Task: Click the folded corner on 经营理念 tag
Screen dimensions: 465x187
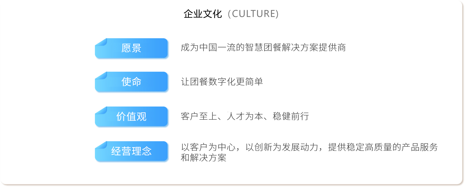Action: coord(102,145)
